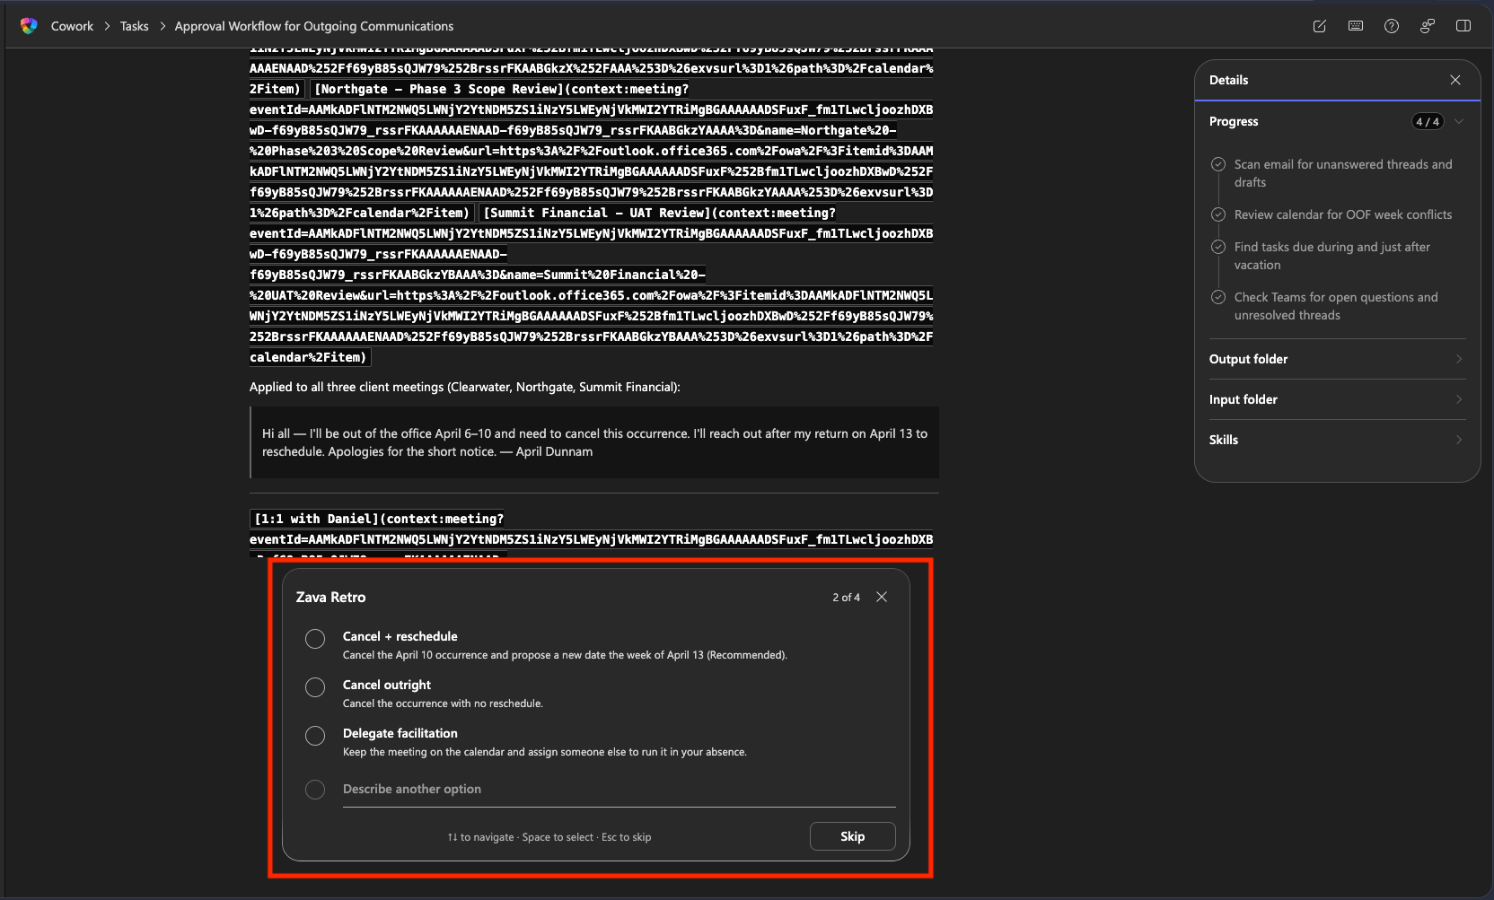Image resolution: width=1494 pixels, height=900 pixels.
Task: Collapse the Progress section chevron
Action: (1459, 122)
